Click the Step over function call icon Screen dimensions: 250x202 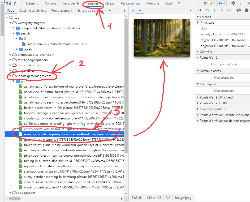207,10
